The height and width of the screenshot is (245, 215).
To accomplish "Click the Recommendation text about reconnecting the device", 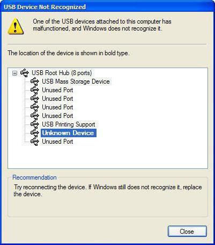I will click(x=108, y=191).
